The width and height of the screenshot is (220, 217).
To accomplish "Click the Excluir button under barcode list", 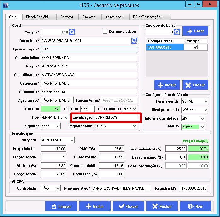I will (195, 85).
